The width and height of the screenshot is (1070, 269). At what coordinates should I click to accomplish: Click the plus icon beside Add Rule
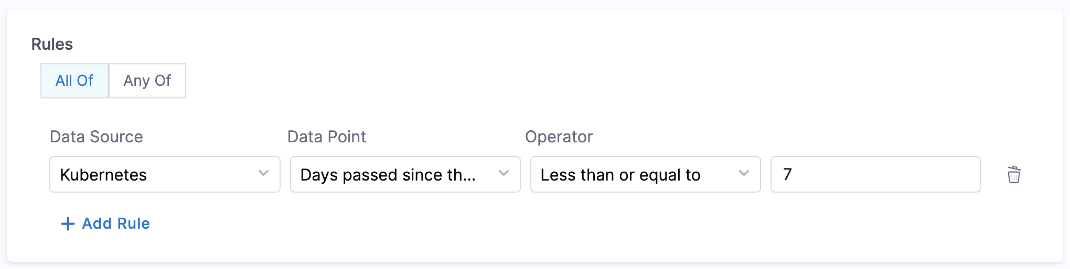(x=68, y=224)
